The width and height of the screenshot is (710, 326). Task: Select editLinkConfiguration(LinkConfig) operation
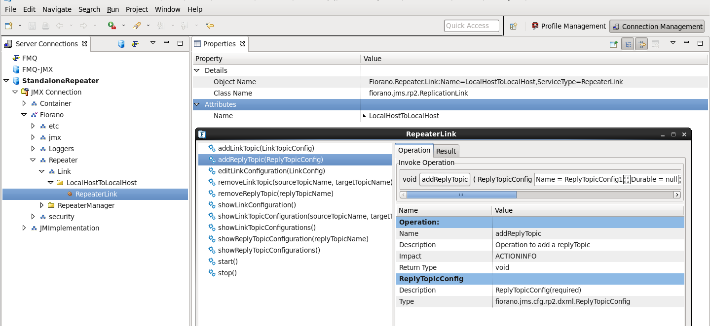271,171
